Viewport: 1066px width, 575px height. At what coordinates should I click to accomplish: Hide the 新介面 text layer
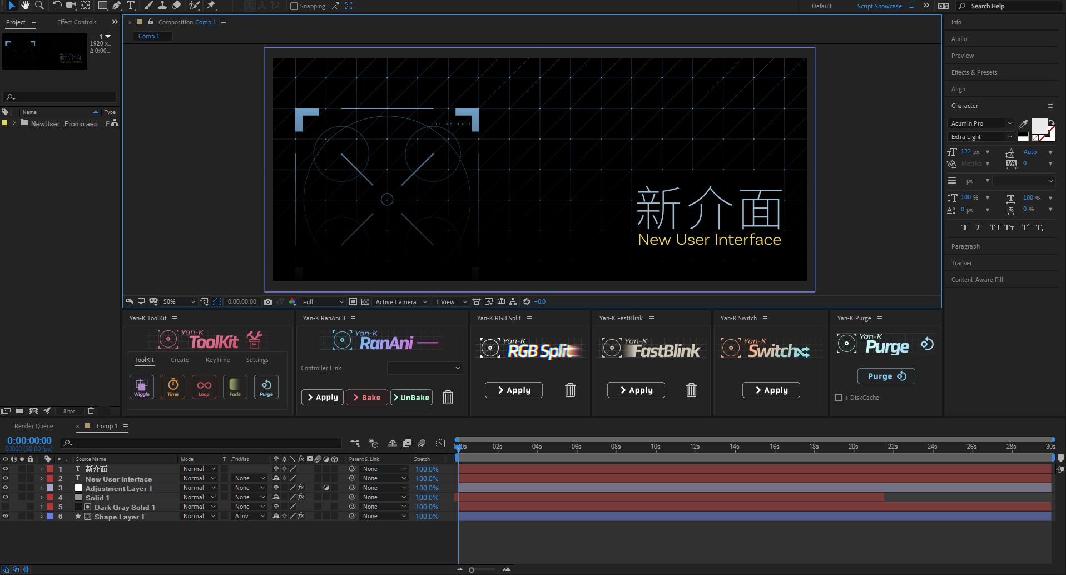(6, 469)
